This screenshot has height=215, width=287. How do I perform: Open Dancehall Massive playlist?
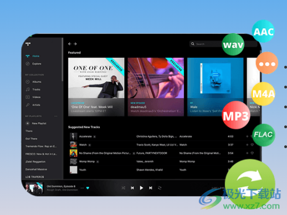click(36, 169)
